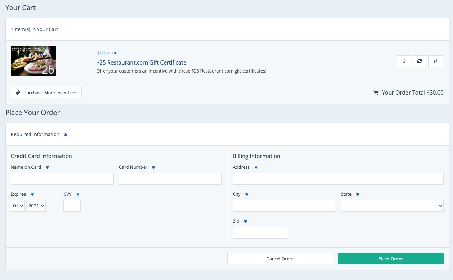Focus the Name on Card field
The width and height of the screenshot is (453, 280).
[62, 179]
